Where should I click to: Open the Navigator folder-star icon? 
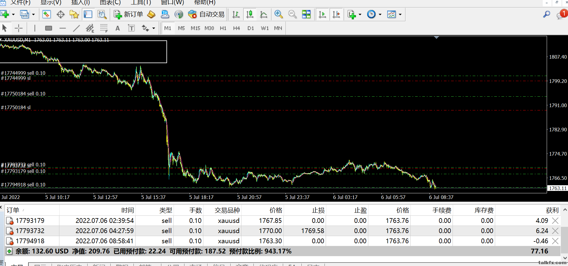(x=74, y=14)
